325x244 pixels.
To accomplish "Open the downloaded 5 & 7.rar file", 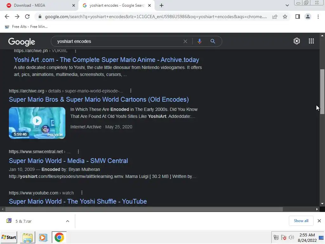I will click(23, 221).
